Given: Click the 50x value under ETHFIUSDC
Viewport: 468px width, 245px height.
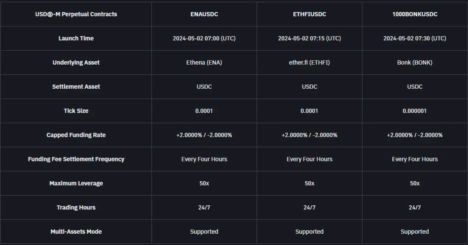Looking at the screenshot, I should (309, 183).
